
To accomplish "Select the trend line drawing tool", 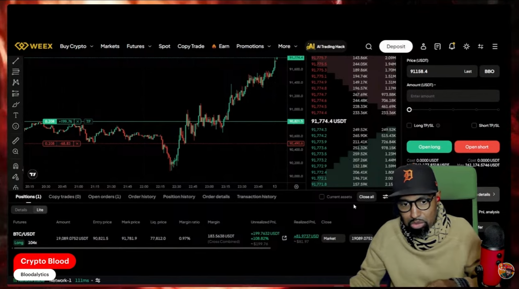I will pos(16,61).
